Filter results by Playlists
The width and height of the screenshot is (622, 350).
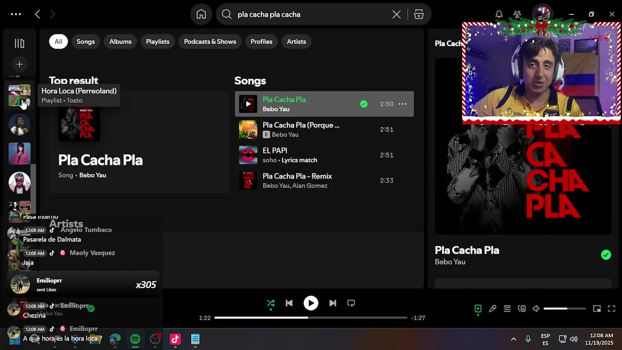click(158, 41)
